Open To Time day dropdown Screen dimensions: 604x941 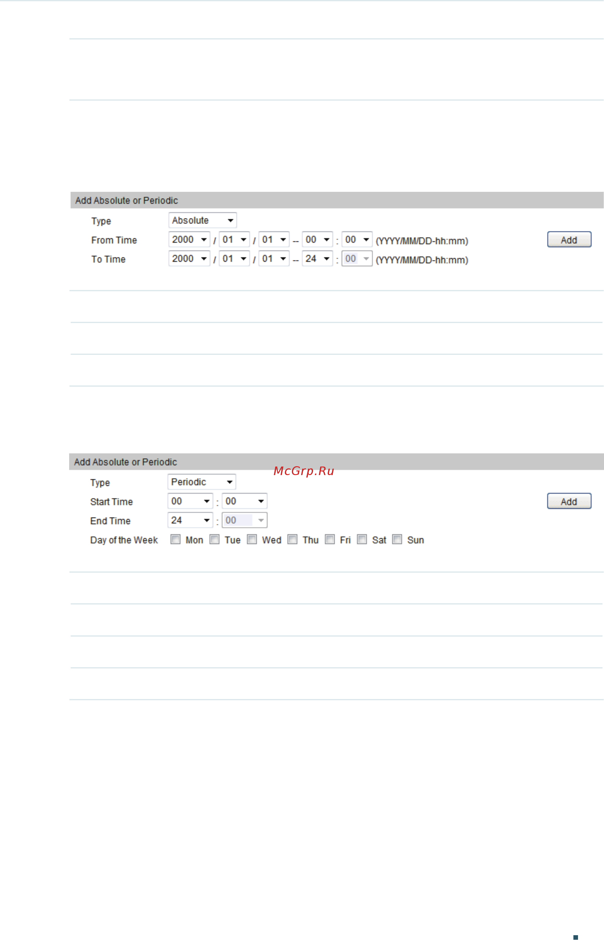click(274, 259)
